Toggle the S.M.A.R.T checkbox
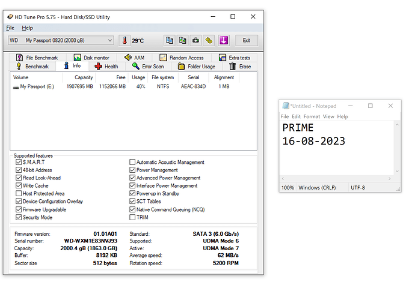This screenshot has height=288, width=415. point(19,162)
